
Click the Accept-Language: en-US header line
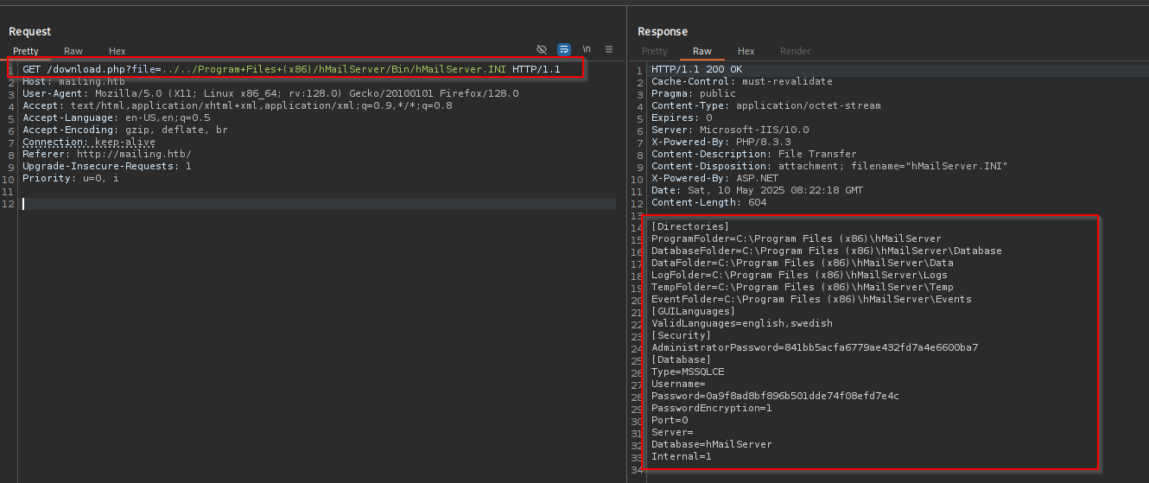(117, 118)
